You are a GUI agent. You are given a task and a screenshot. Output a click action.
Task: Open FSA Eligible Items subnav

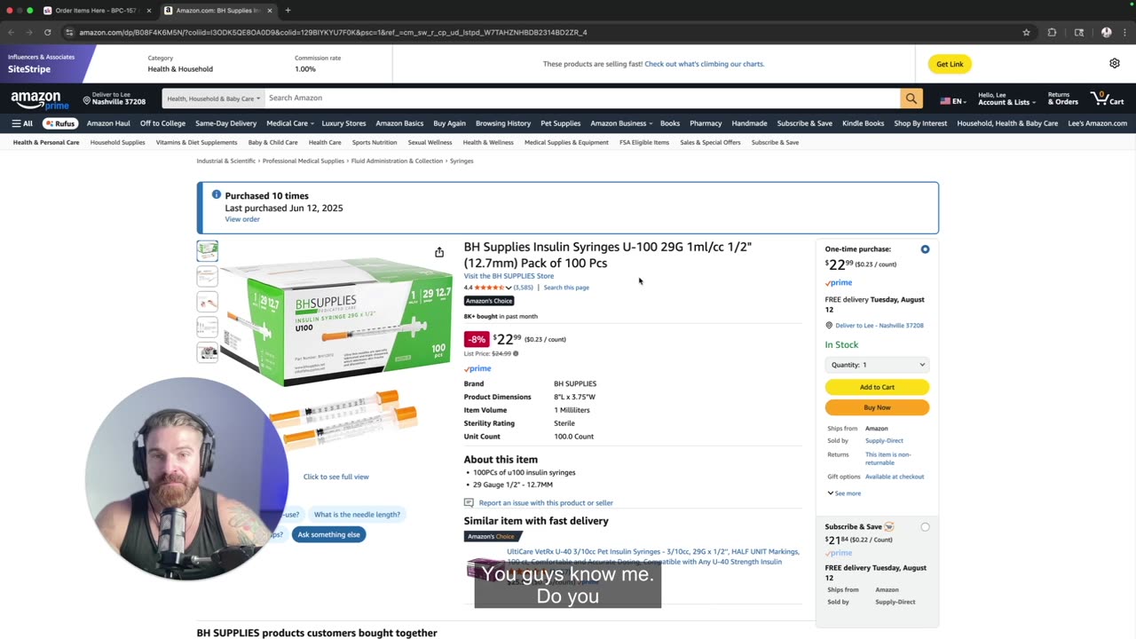pyautogui.click(x=644, y=142)
